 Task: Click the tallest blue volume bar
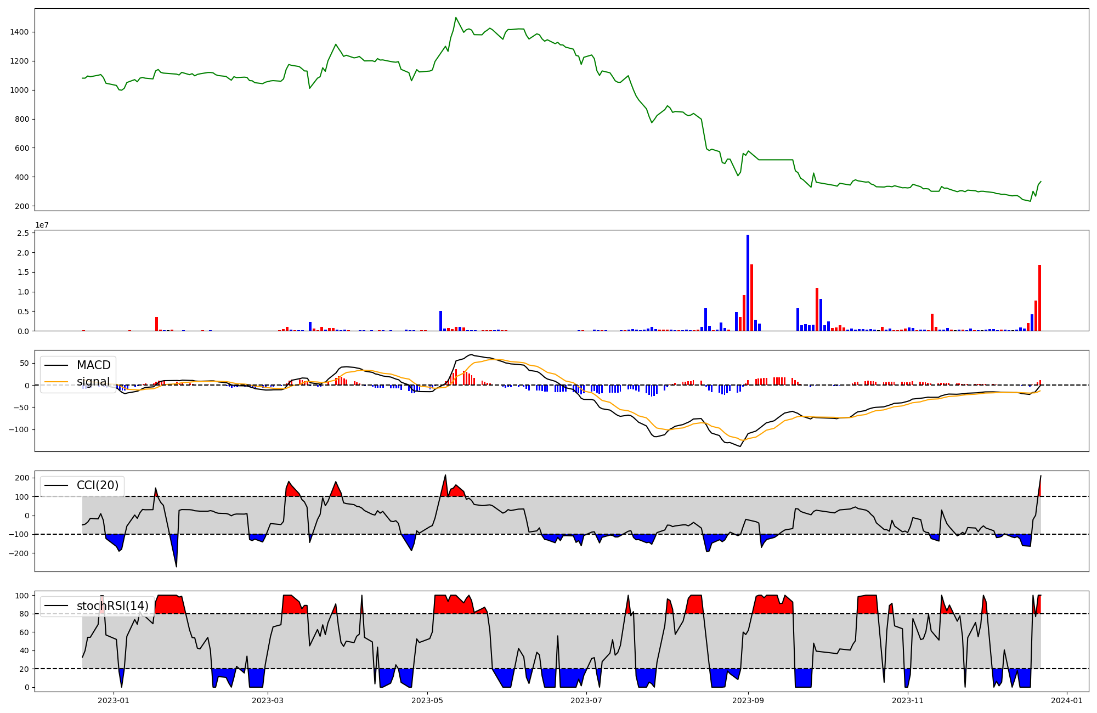748,282
